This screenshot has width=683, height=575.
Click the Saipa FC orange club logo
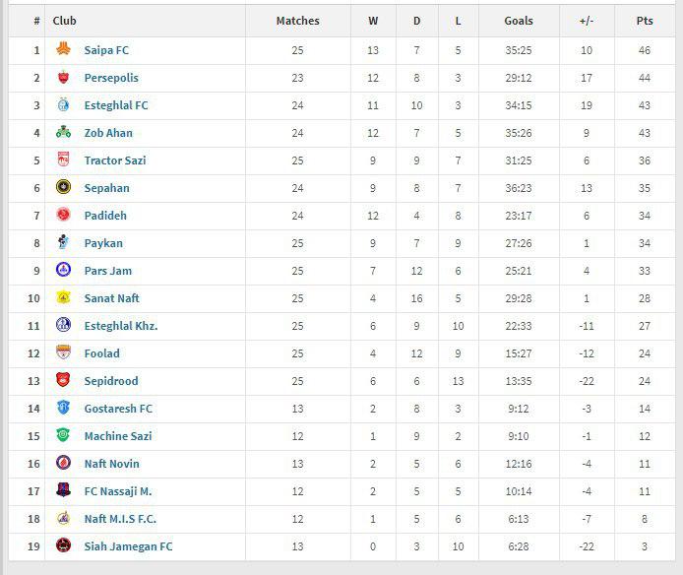pos(63,49)
